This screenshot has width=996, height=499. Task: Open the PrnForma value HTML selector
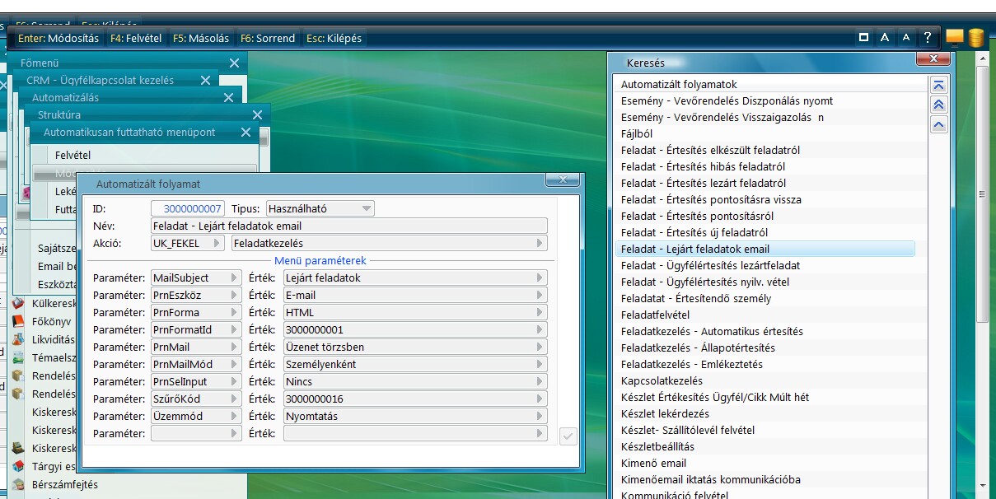[540, 313]
